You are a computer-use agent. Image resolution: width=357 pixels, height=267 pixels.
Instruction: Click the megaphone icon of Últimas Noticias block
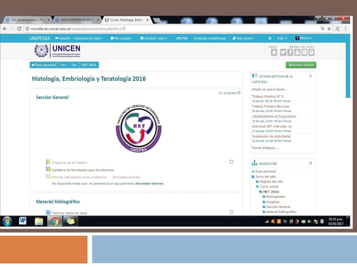pyautogui.click(x=254, y=75)
